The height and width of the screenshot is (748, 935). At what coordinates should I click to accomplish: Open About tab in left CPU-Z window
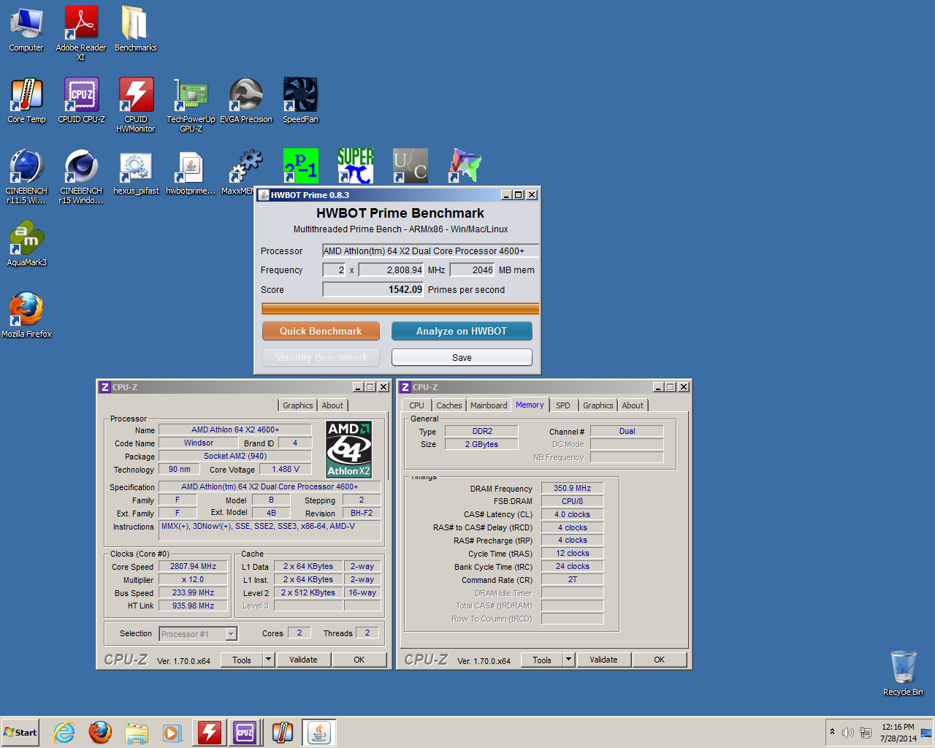click(x=332, y=405)
